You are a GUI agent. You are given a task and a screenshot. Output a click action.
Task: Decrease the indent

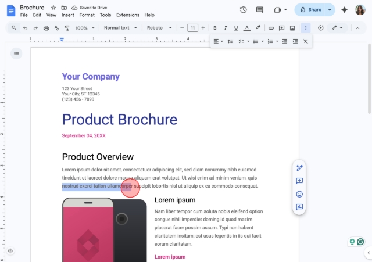coord(285,41)
